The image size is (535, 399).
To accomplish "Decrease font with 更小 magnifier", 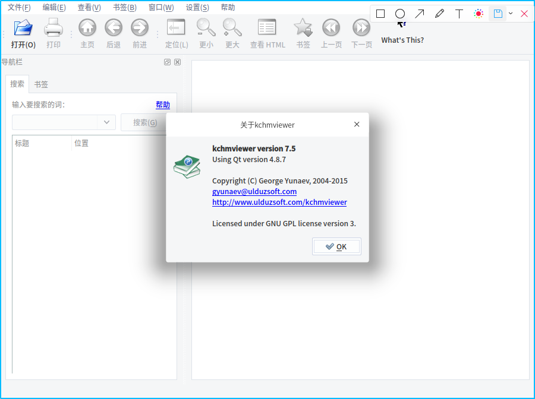I will coord(206,34).
